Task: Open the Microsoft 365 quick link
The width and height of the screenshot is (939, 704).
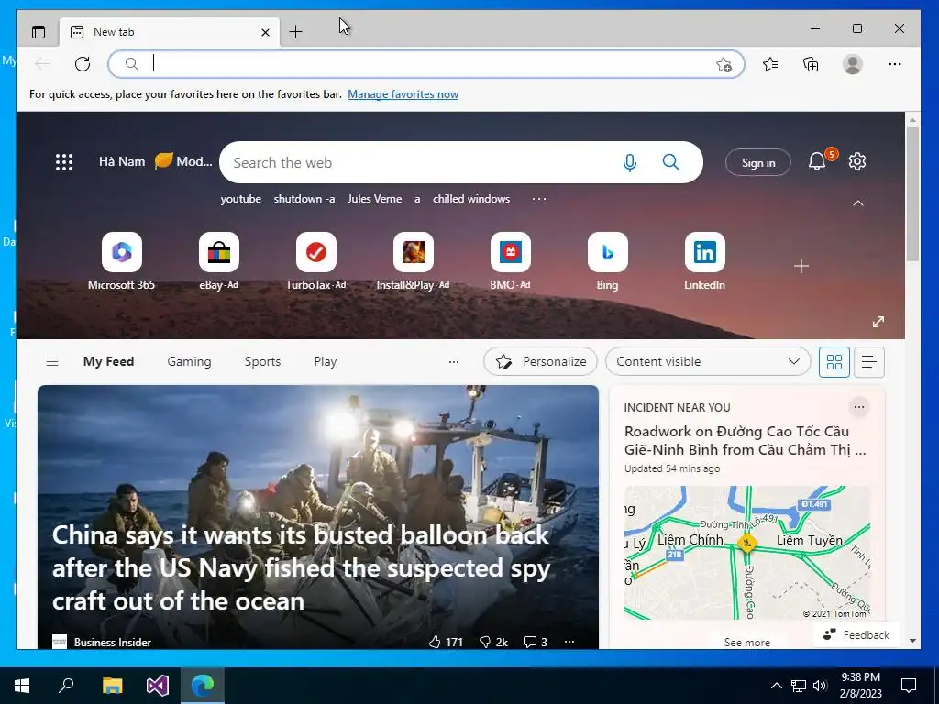Action: tap(122, 261)
